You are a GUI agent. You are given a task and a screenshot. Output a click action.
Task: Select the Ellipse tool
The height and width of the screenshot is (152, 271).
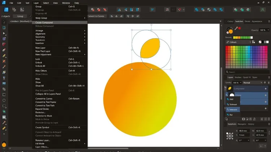[x=4, y=100]
